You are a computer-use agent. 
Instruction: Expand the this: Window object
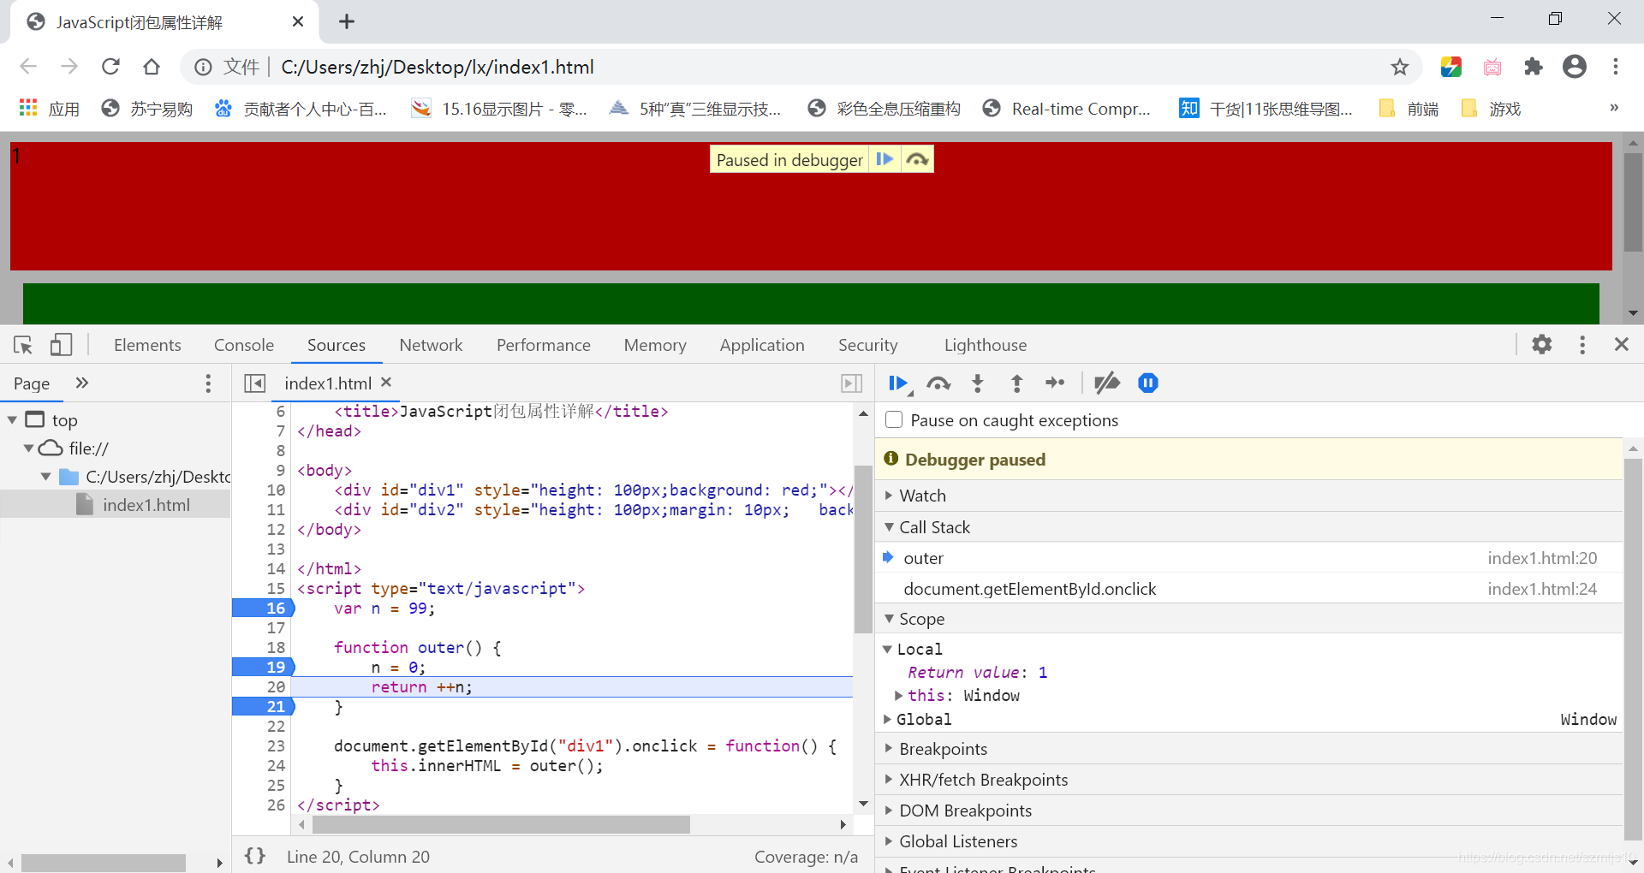pyautogui.click(x=898, y=696)
